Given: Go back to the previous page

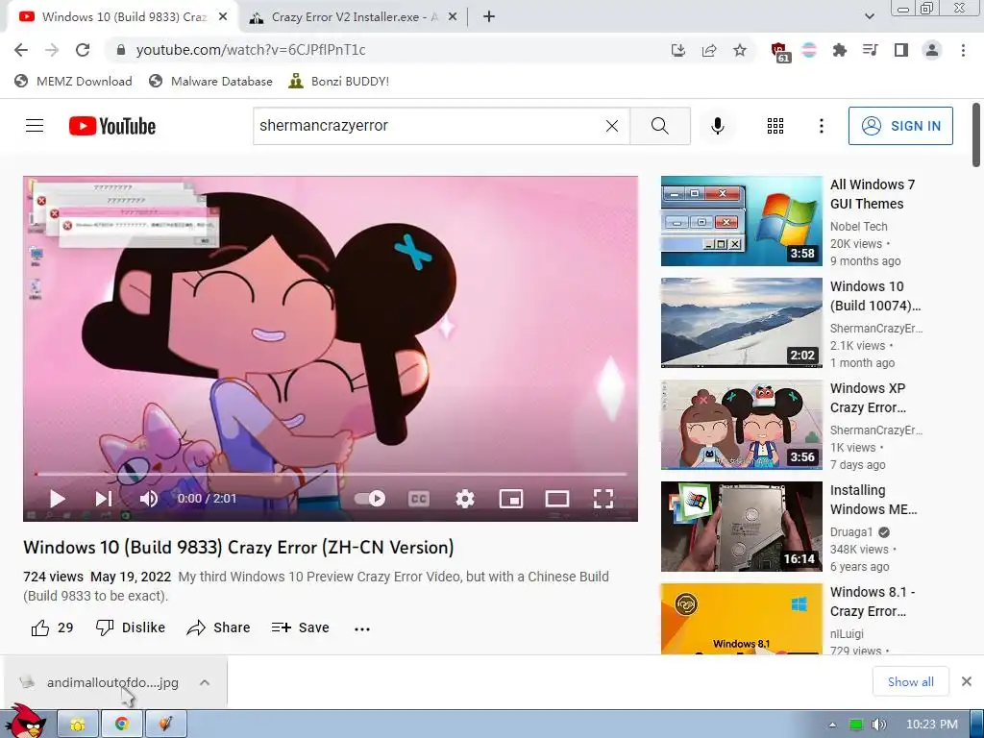Looking at the screenshot, I should coord(21,50).
